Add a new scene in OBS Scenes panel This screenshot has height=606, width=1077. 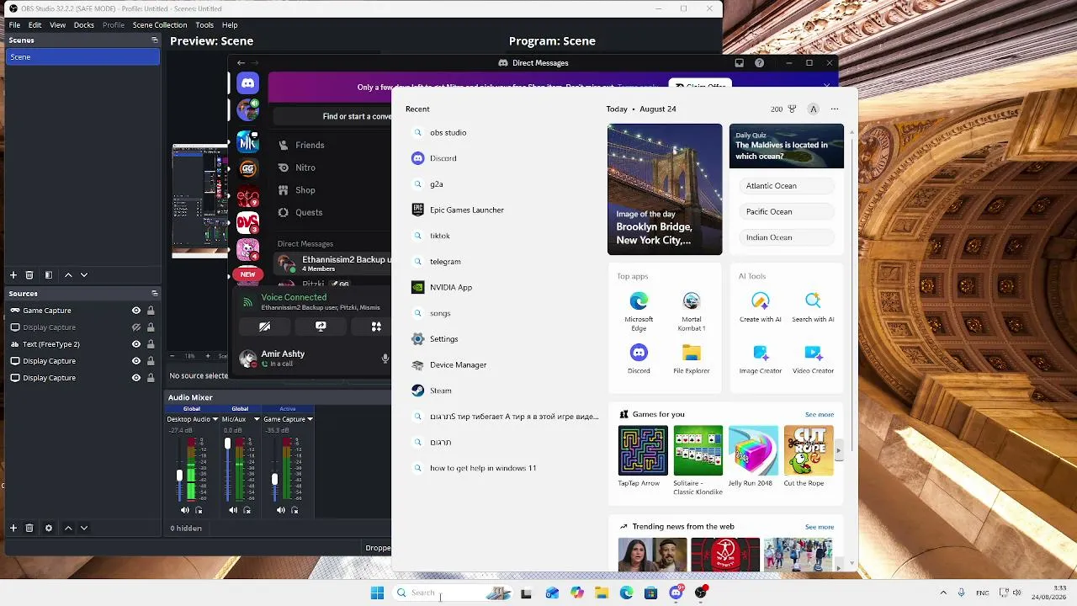tap(13, 275)
